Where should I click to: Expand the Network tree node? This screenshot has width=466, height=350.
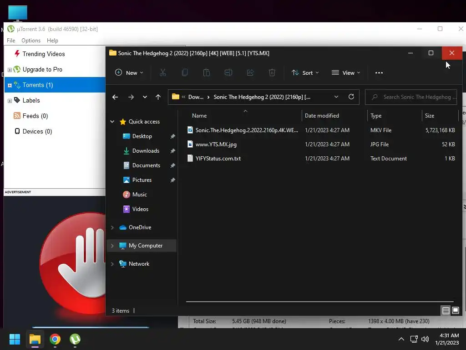click(x=112, y=264)
